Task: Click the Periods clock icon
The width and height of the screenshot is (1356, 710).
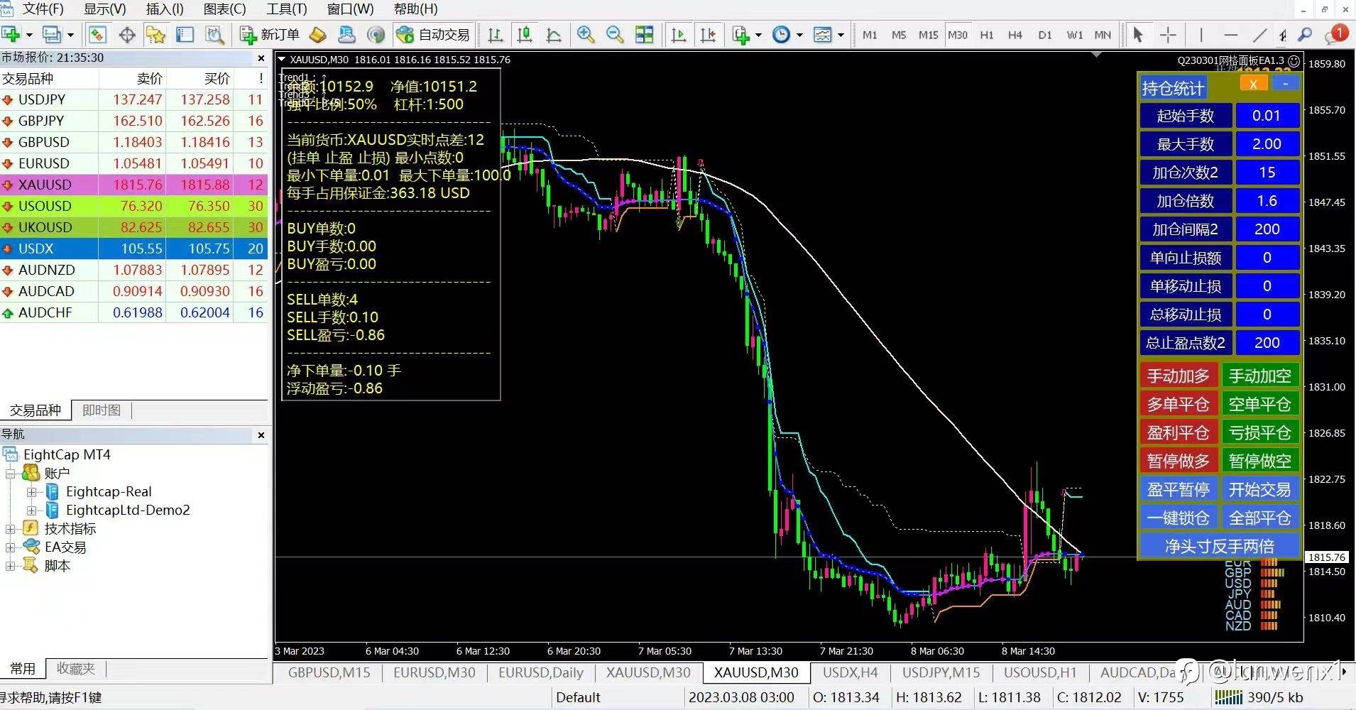Action: (x=781, y=34)
